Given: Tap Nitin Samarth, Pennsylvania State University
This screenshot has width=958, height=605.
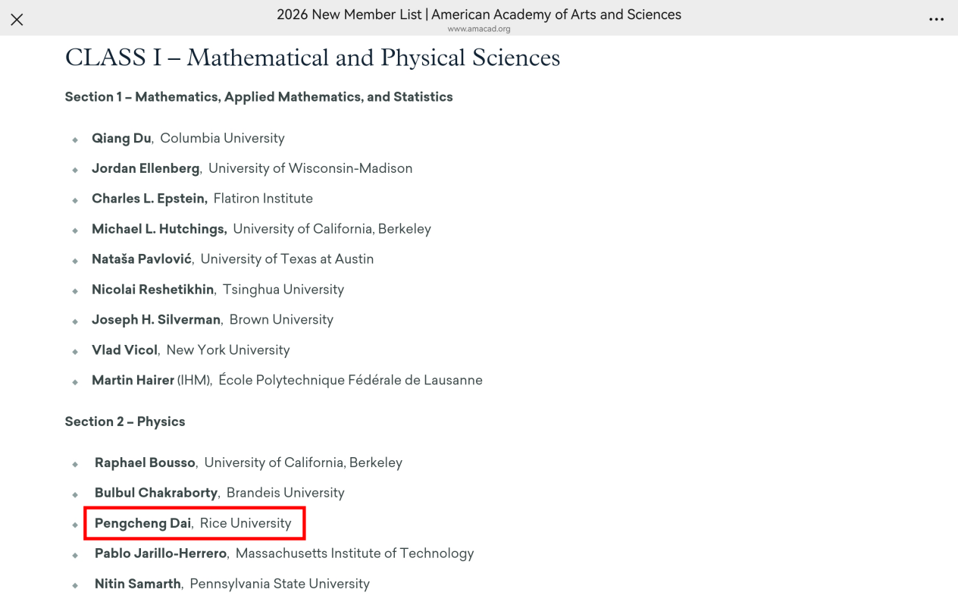Looking at the screenshot, I should click(232, 584).
